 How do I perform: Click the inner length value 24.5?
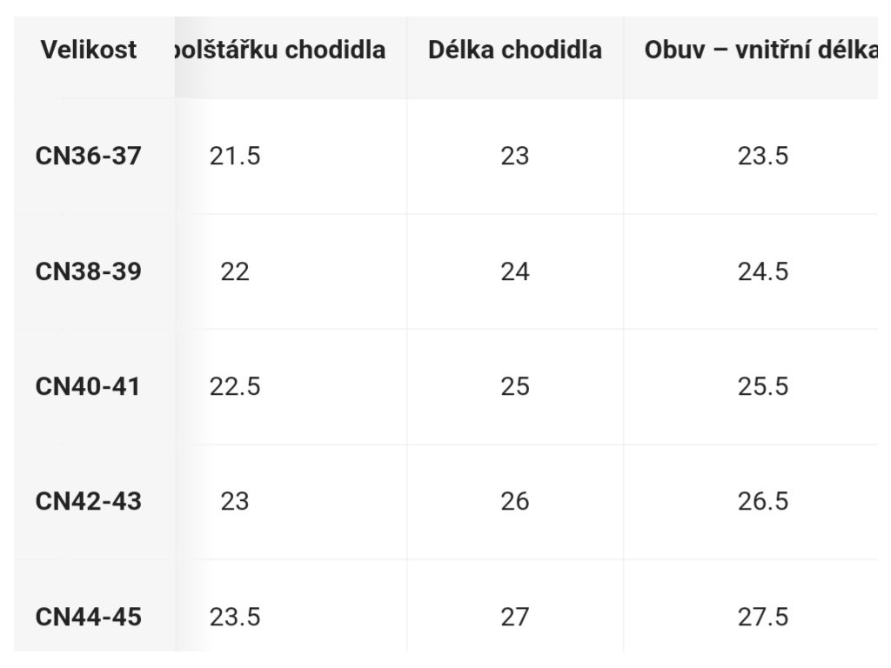pos(763,271)
